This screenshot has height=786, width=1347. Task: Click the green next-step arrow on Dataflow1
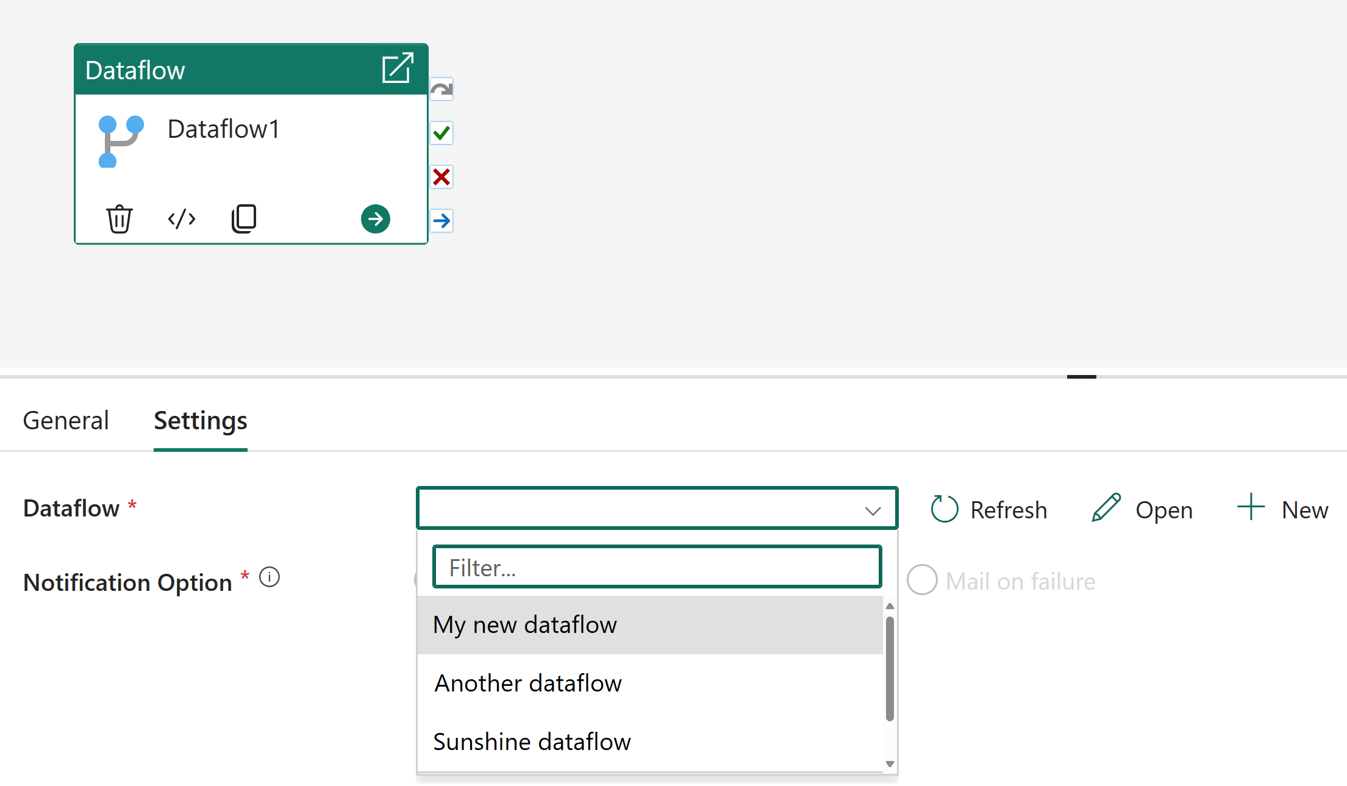click(376, 219)
